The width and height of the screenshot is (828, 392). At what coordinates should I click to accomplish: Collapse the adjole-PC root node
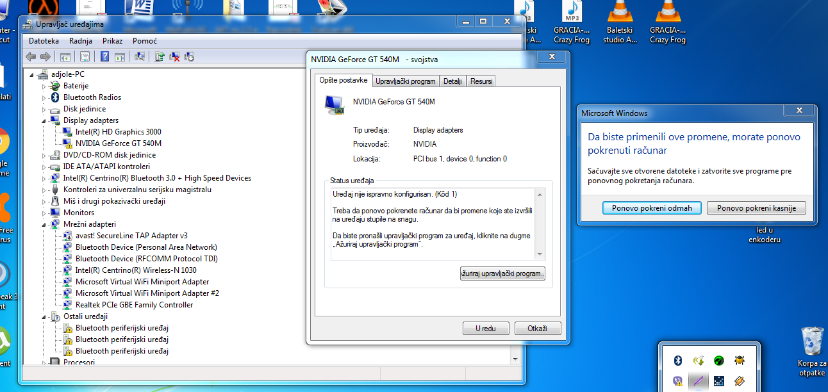33,74
